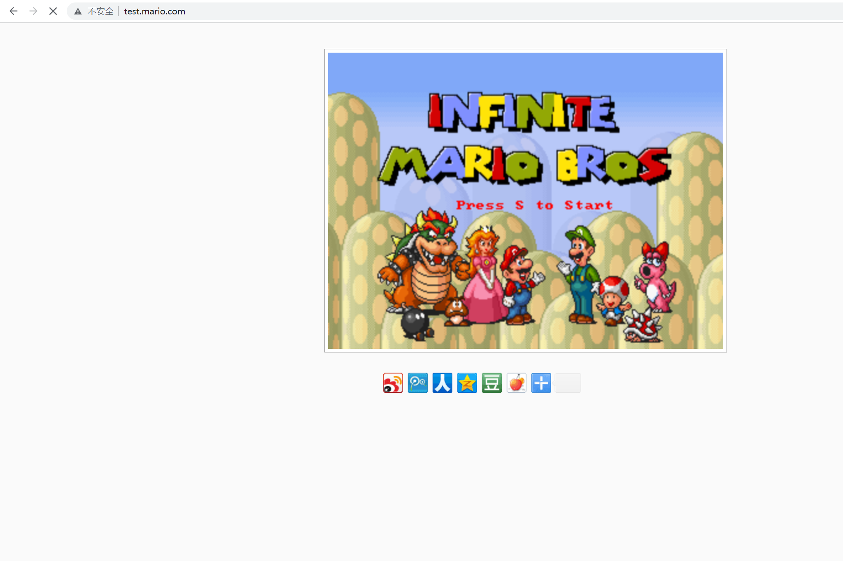Viewport: 843px width, 561px height.
Task: Click the blank share count box
Action: tap(568, 383)
